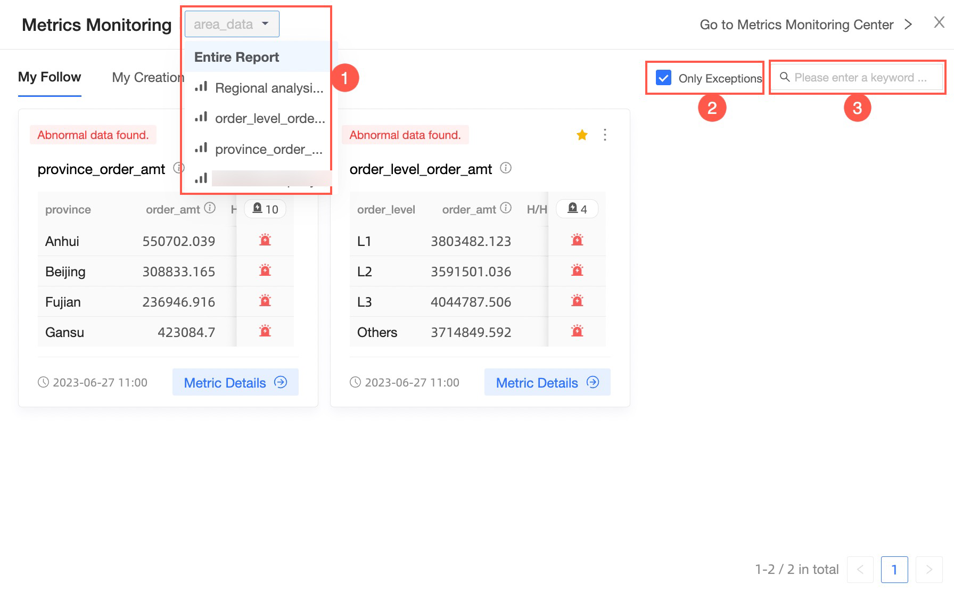Open Metric Details for province_order_amt
954x608 pixels.
(235, 382)
